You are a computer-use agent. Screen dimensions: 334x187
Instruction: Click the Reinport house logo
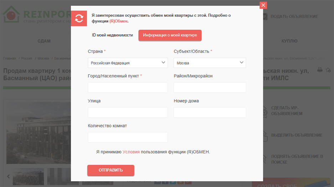[11, 15]
